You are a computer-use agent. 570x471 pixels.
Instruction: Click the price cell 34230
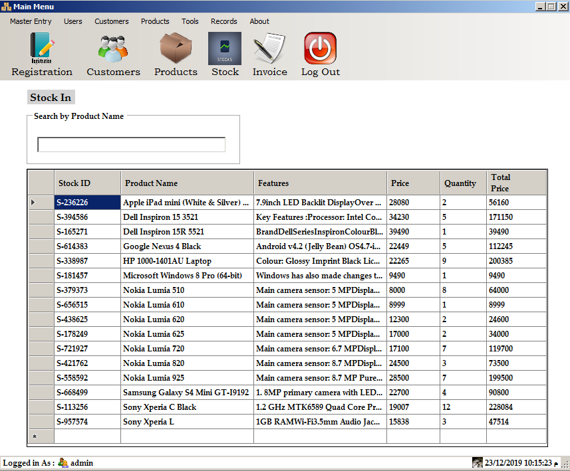point(413,217)
